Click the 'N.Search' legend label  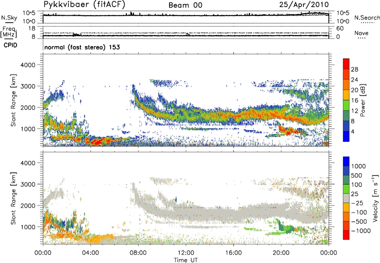click(x=367, y=18)
